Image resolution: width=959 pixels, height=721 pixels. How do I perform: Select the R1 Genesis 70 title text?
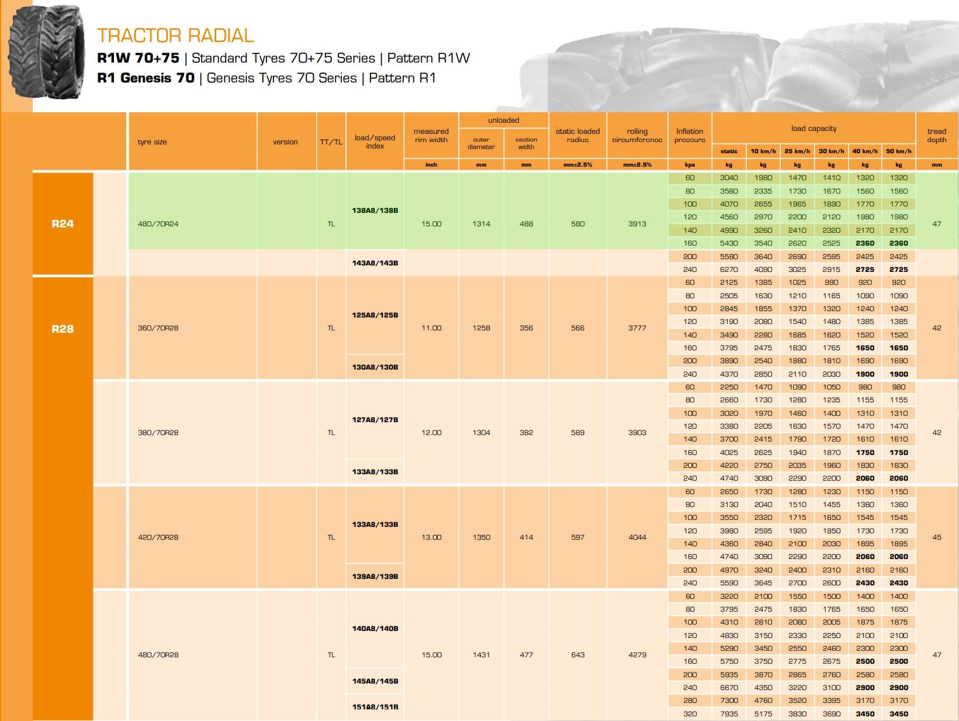pyautogui.click(x=146, y=78)
